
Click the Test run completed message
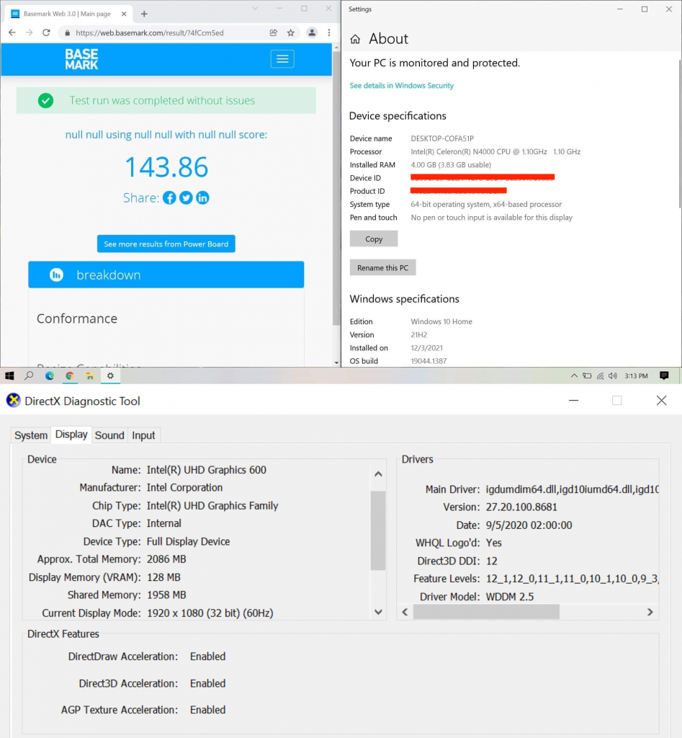(x=162, y=100)
